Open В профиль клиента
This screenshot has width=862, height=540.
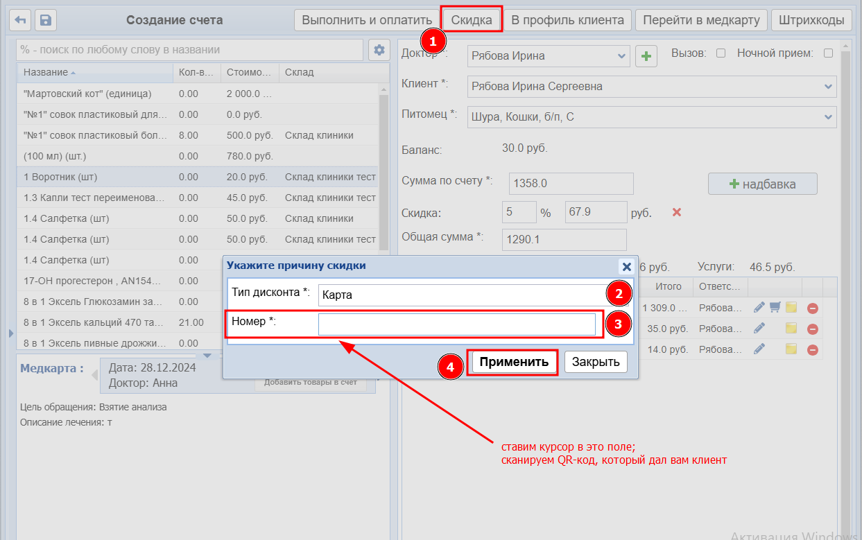[567, 20]
